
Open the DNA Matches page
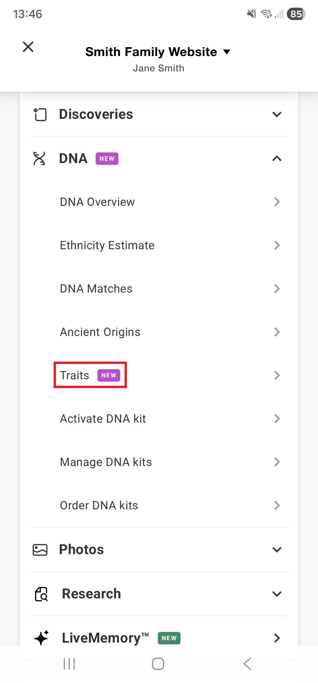[96, 289]
